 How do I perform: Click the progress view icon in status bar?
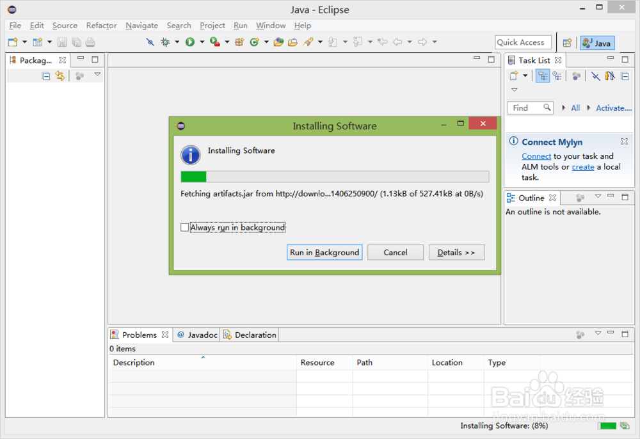(x=625, y=426)
